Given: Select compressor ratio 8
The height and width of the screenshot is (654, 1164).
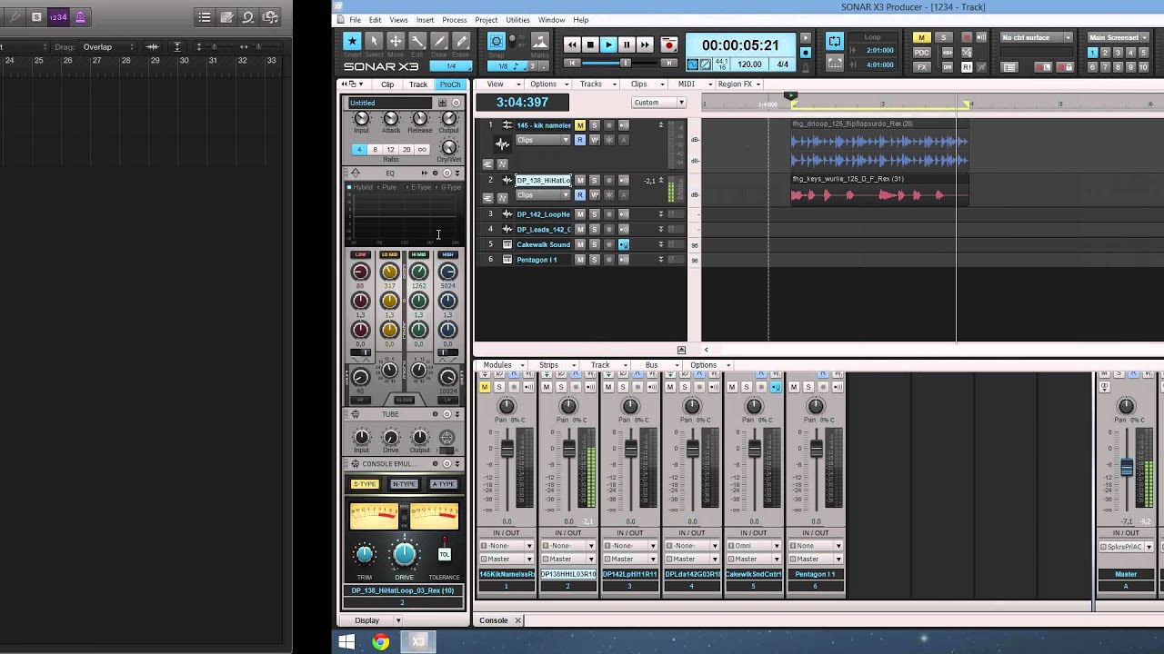Looking at the screenshot, I should [375, 149].
